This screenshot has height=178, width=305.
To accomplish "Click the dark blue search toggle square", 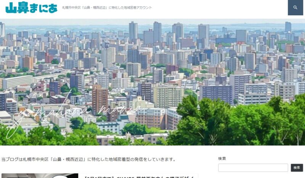I will 295,7.
